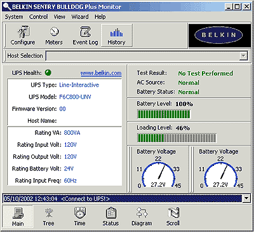Click the Belkin logo banner
The width and height of the screenshot is (254, 232).
click(220, 35)
